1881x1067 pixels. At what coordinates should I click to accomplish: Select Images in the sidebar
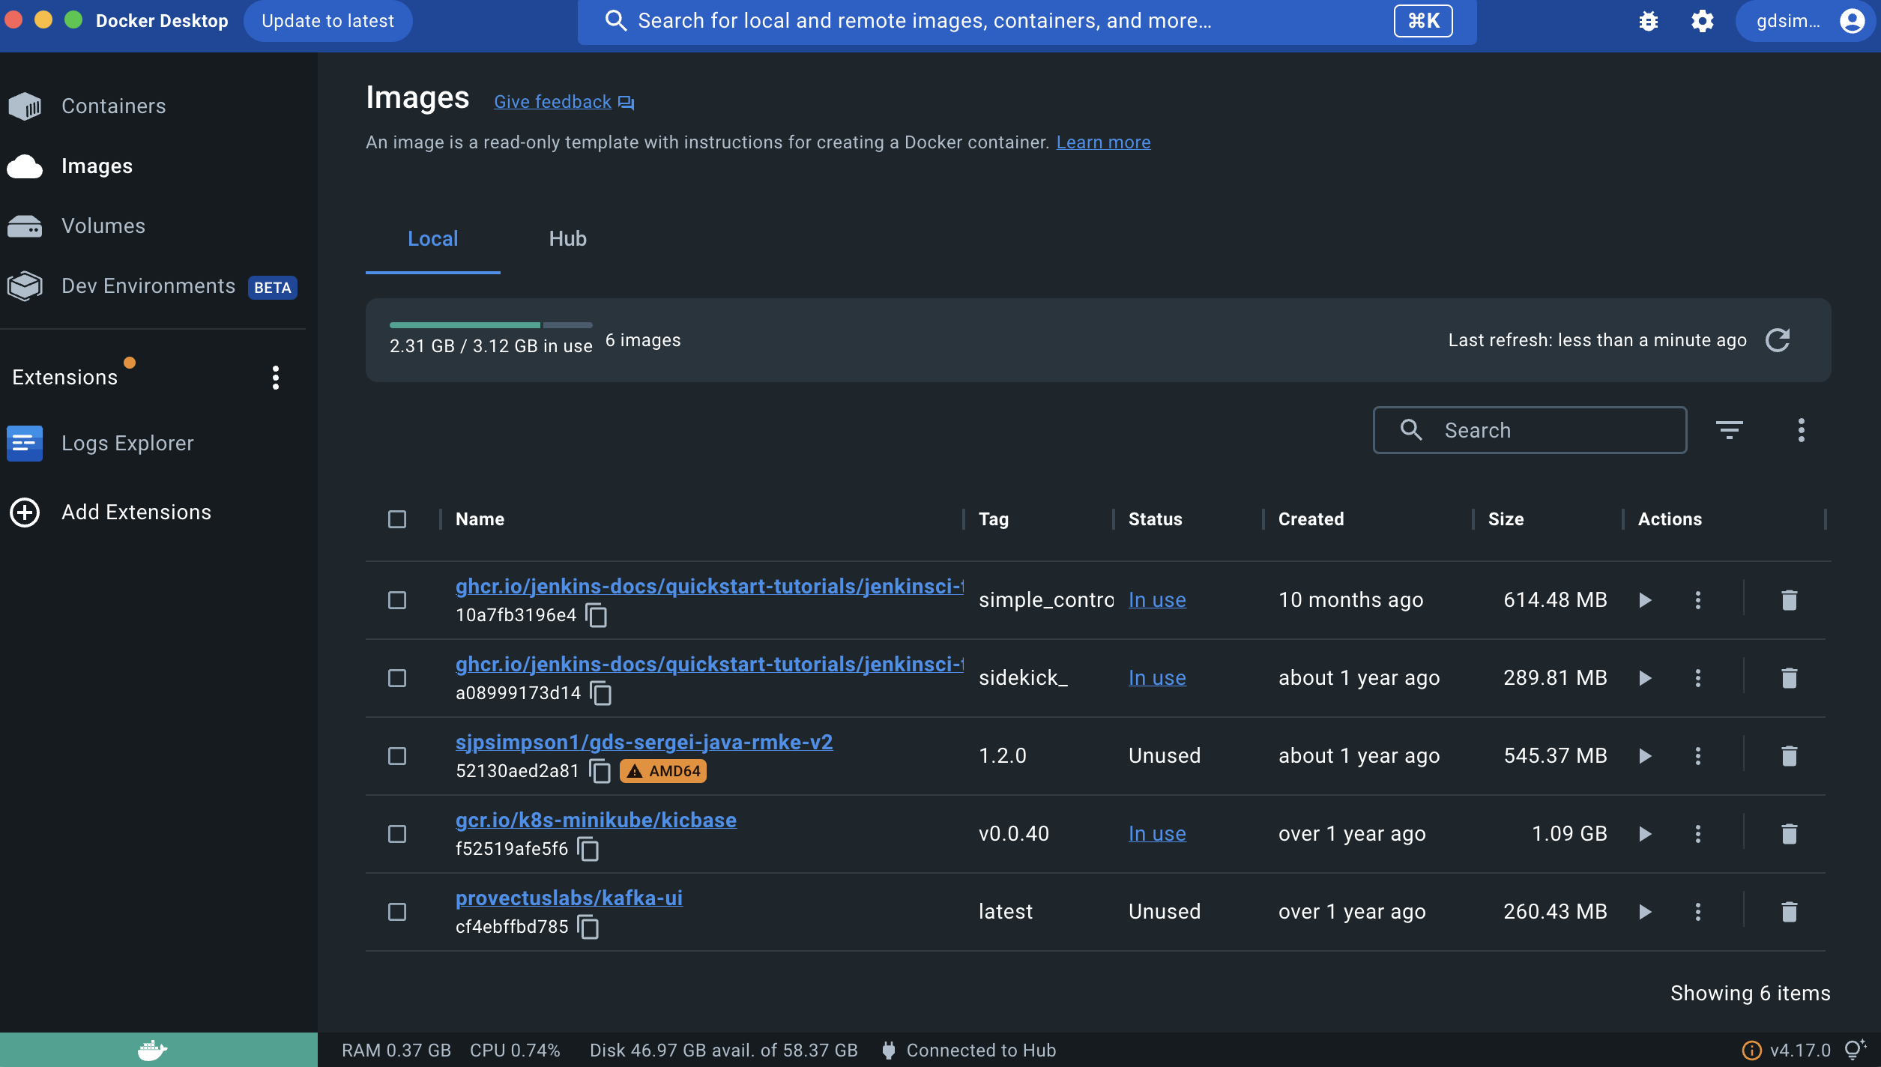(97, 166)
